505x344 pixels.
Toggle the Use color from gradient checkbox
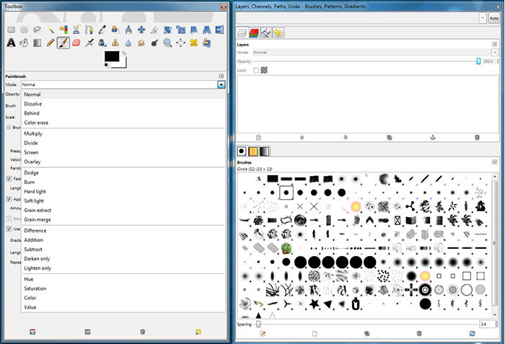pos(9,229)
